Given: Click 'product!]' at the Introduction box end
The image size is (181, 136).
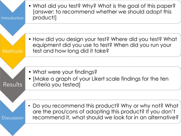Looking at the screenshot, I should tap(44, 18).
